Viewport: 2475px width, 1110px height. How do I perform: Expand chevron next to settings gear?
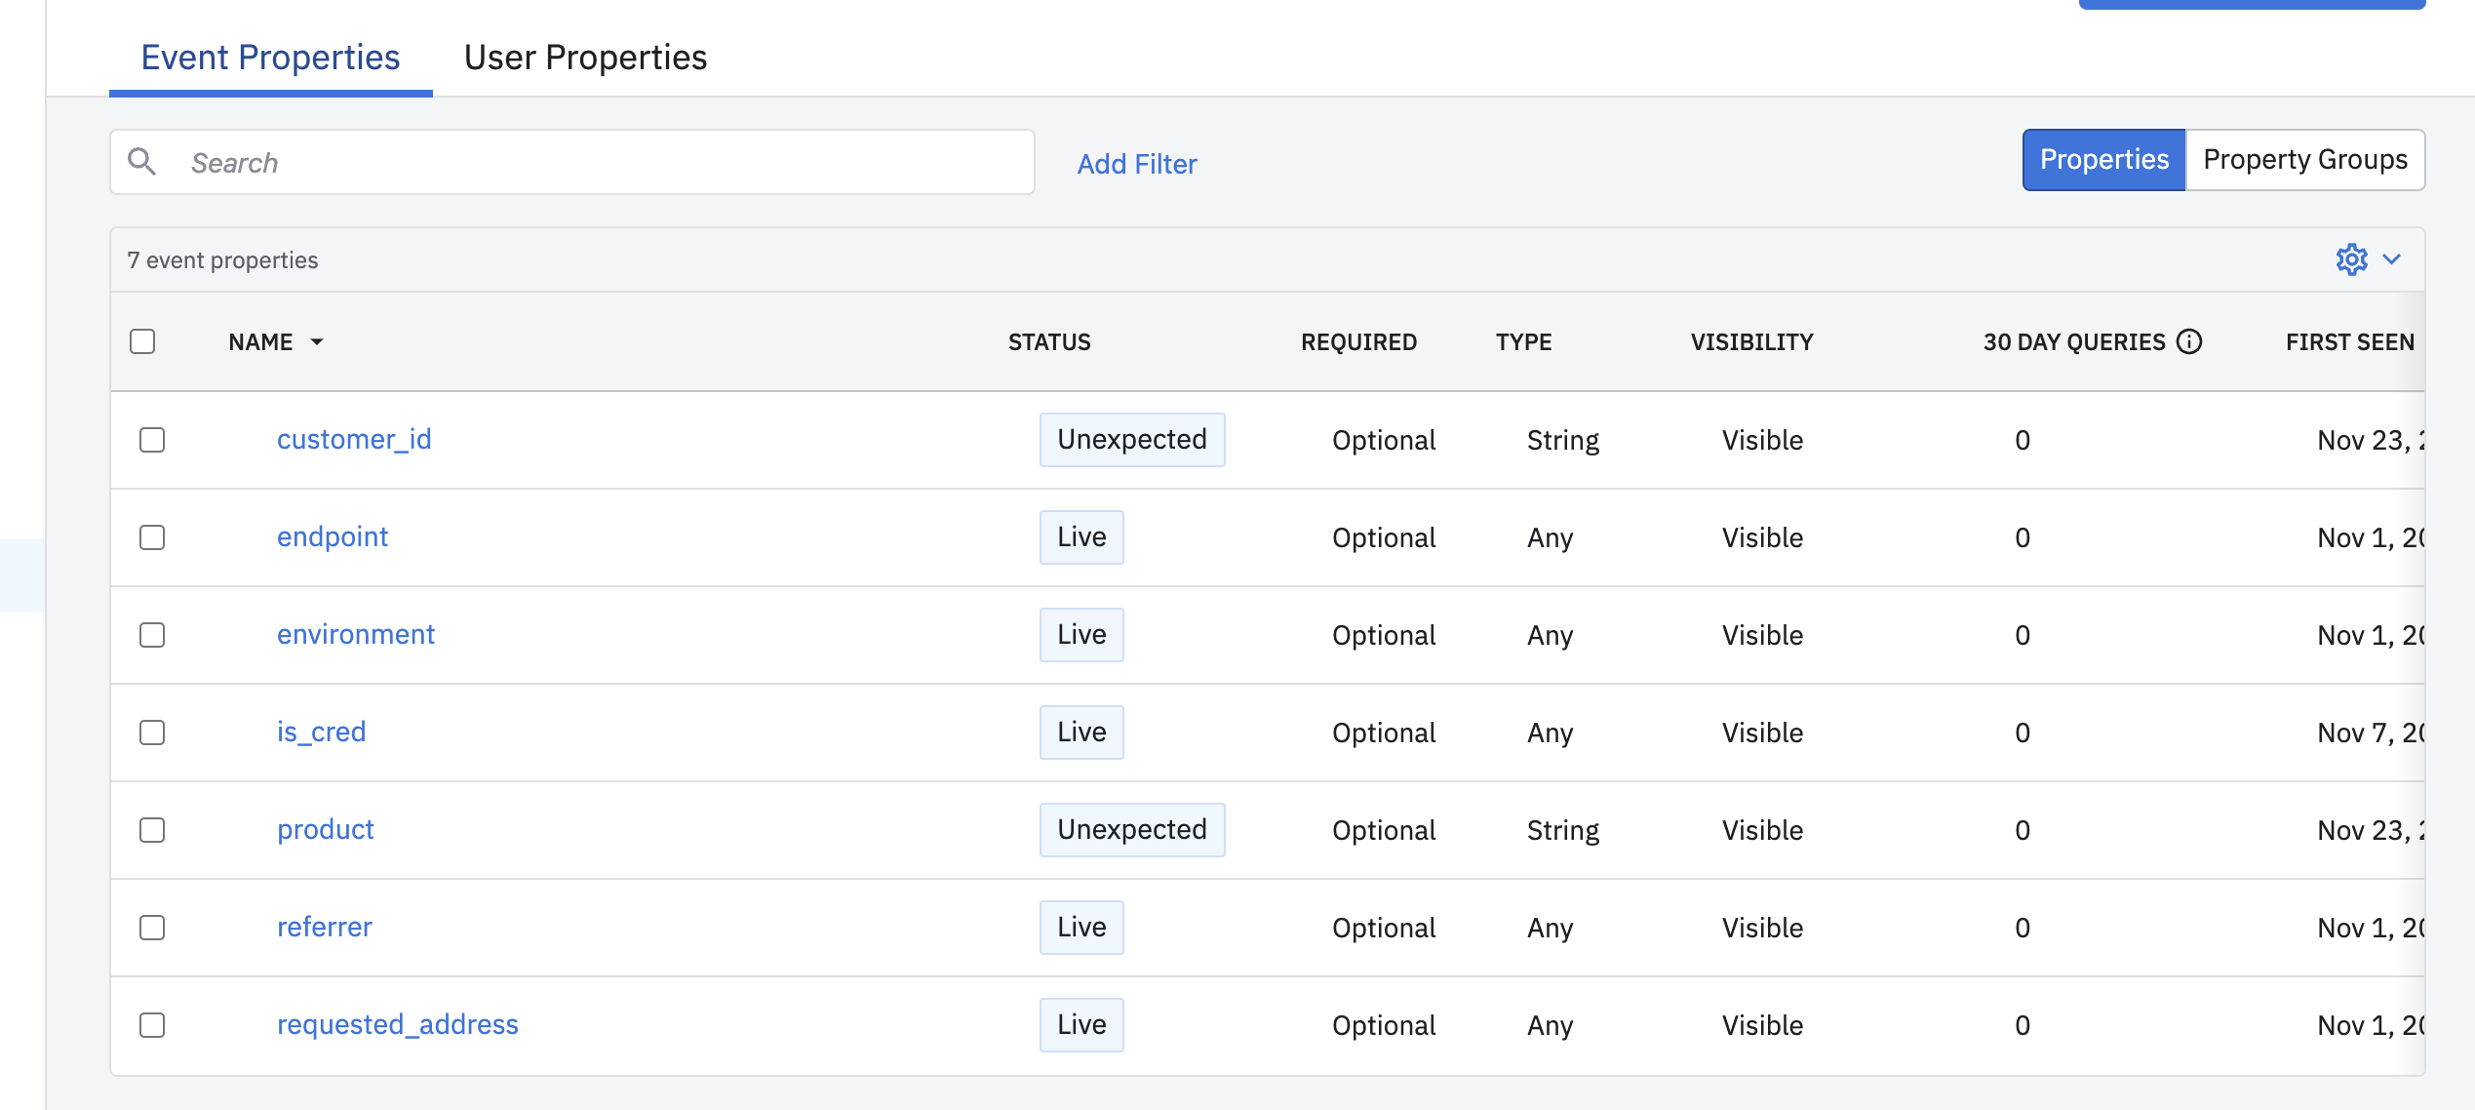[2392, 259]
